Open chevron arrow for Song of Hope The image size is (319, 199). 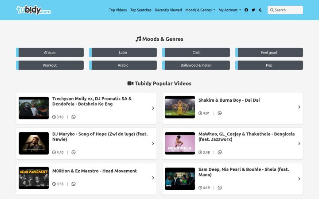153,144
